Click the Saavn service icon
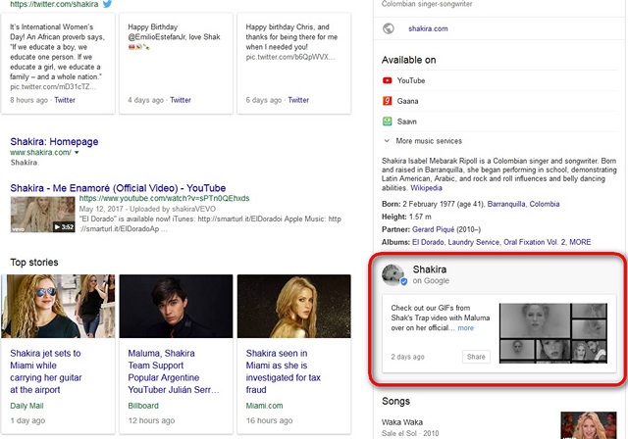This screenshot has height=439, width=628. coord(387,122)
